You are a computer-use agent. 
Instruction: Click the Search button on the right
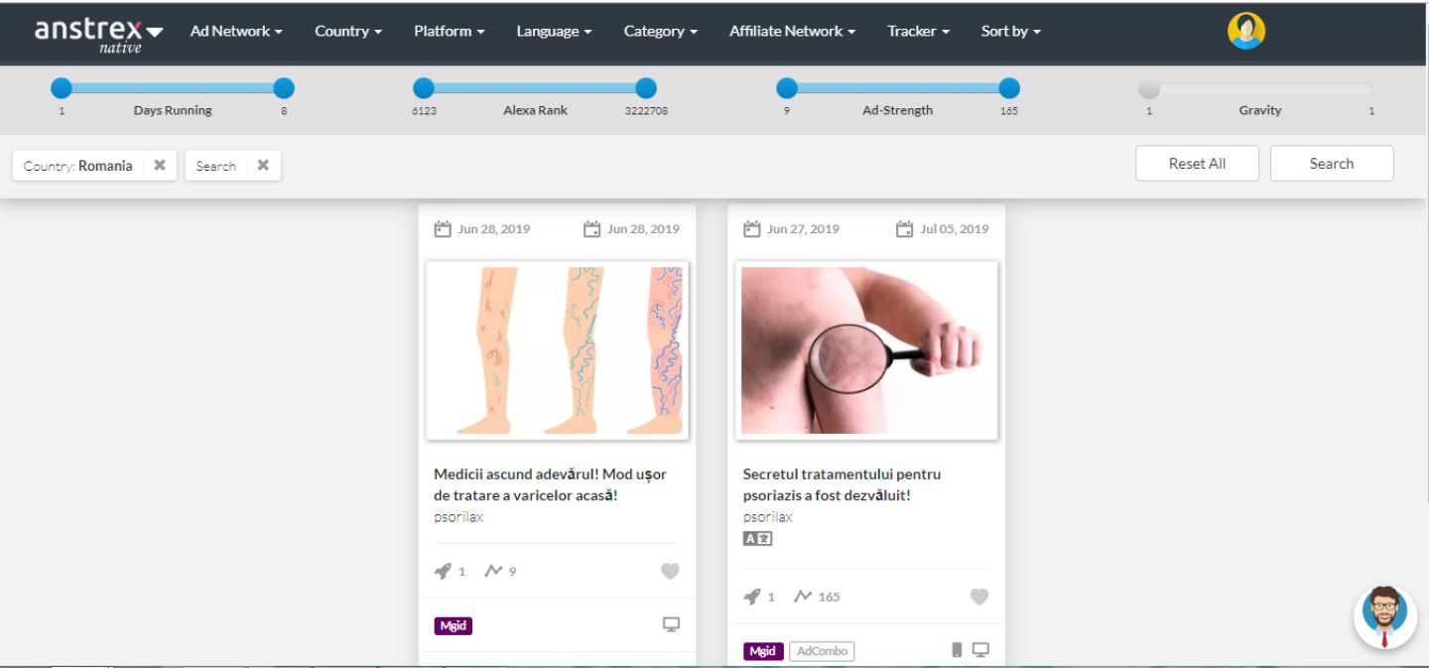point(1331,164)
